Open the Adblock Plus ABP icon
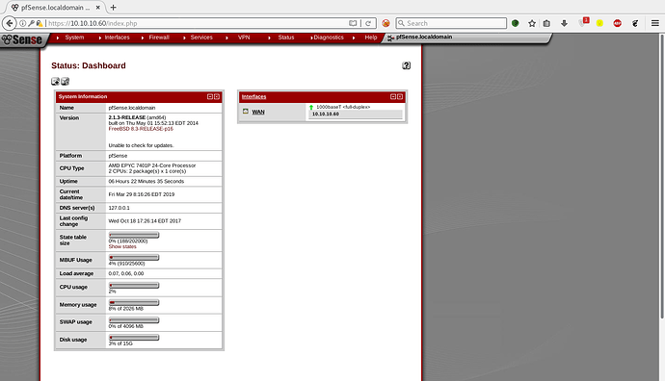This screenshot has height=381, width=665. (x=618, y=23)
